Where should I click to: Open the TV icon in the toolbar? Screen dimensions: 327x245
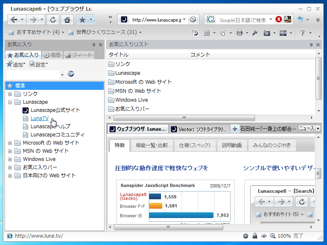[x=195, y=33]
